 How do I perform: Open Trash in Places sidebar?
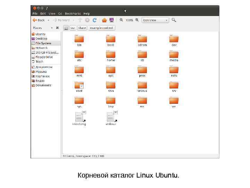coord(46,62)
